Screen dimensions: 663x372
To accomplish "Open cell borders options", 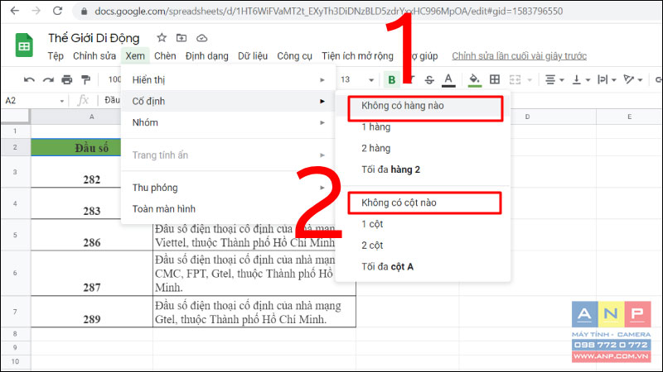I will (495, 79).
